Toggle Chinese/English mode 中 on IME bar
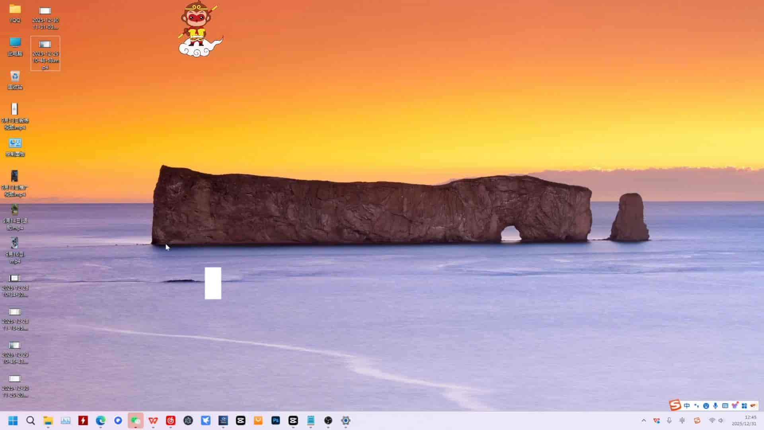The width and height of the screenshot is (764, 430). 687,406
